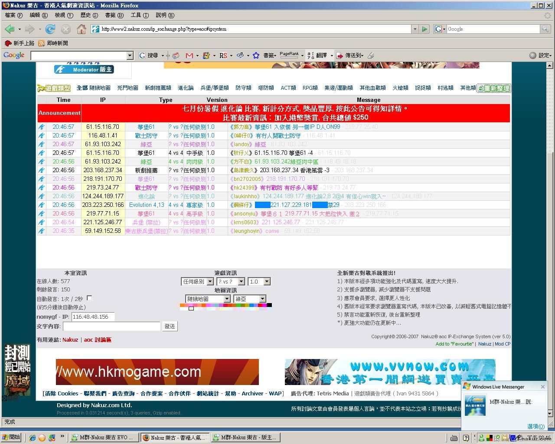Open the 書籤 (B) menu
The image size is (555, 444).
coord(114,15)
